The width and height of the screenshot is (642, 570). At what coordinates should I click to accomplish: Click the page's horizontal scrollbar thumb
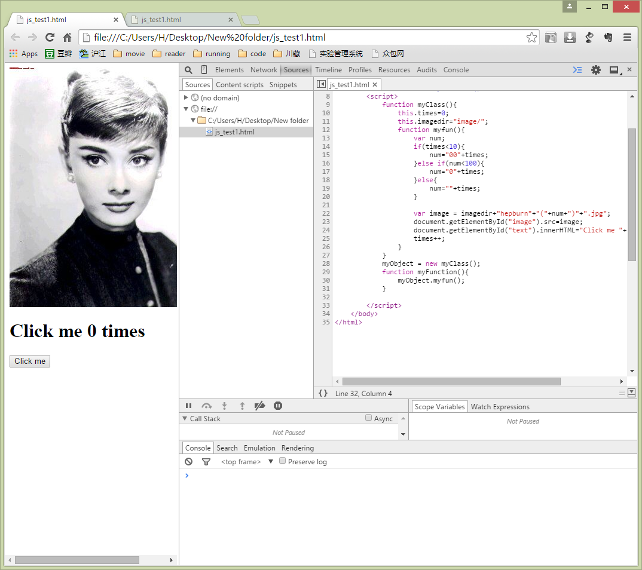coord(77,560)
